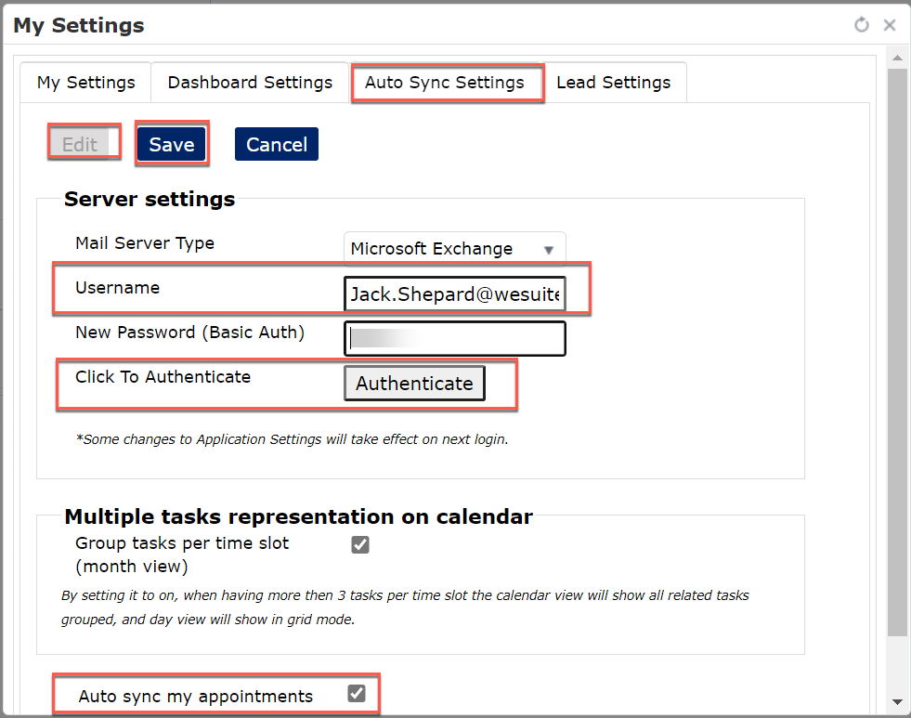
Task: Switch to the Dashboard Settings tab
Action: (249, 82)
